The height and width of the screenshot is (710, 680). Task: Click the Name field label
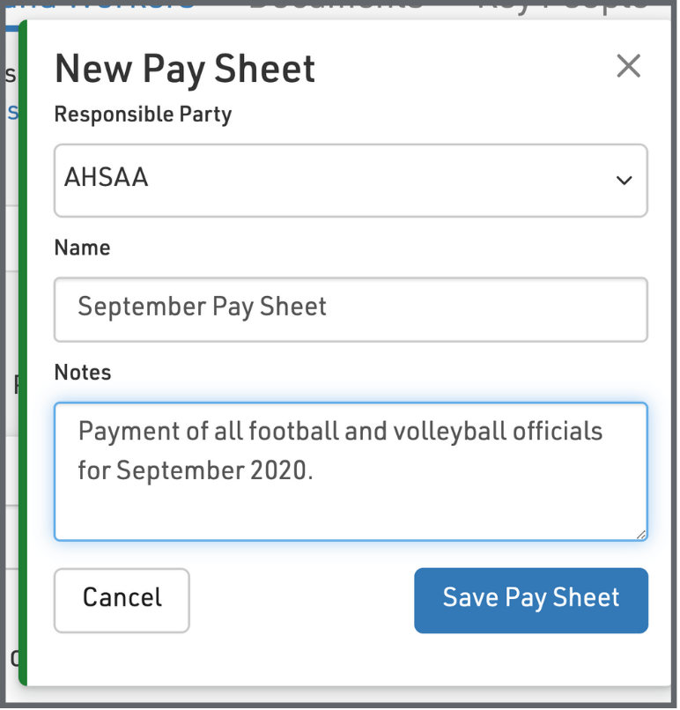[82, 248]
